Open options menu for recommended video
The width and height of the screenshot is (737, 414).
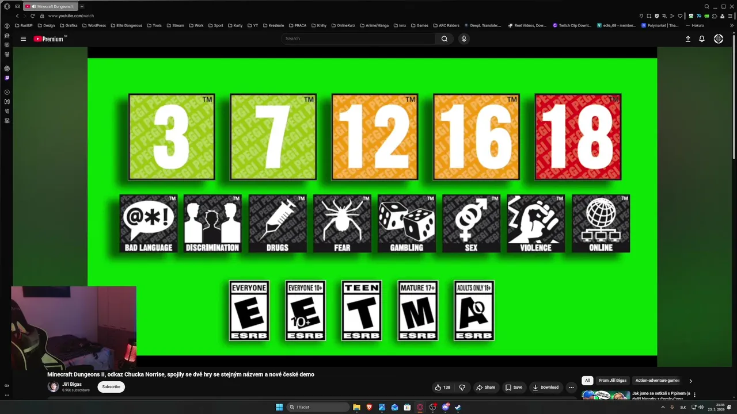694,395
